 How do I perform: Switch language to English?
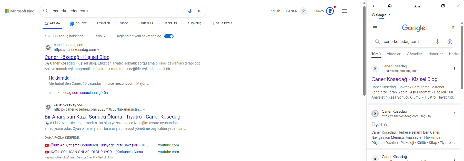click(274, 11)
